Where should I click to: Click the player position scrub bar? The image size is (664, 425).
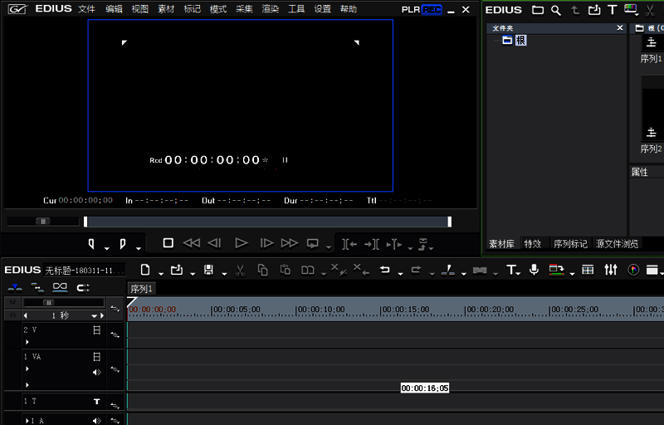tap(266, 222)
